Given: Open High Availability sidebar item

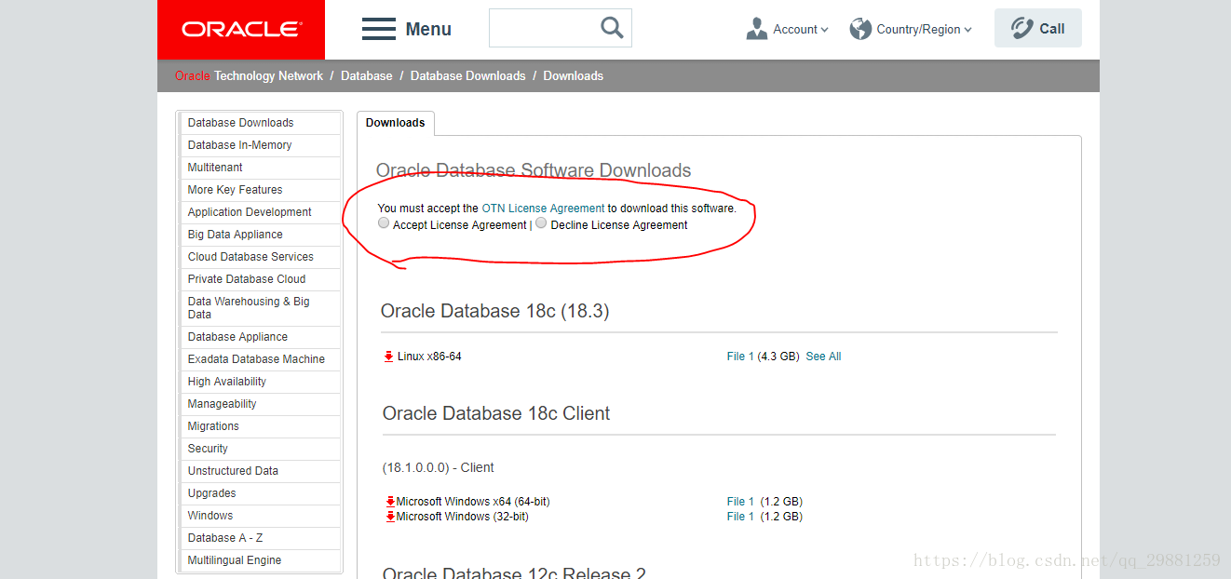Looking at the screenshot, I should [x=260, y=382].
